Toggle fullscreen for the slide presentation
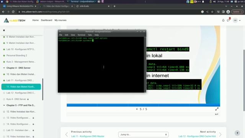The width and height of the screenshot is (245, 138). [x=217, y=109]
